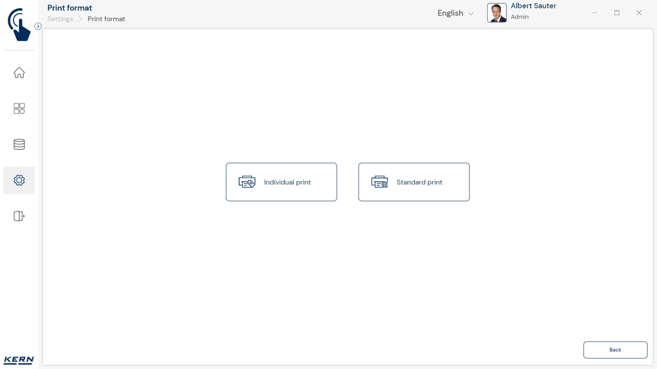Screen dimensions: 657x369
Task: Navigate to Settings in the breadcrumb
Action: coord(60,19)
